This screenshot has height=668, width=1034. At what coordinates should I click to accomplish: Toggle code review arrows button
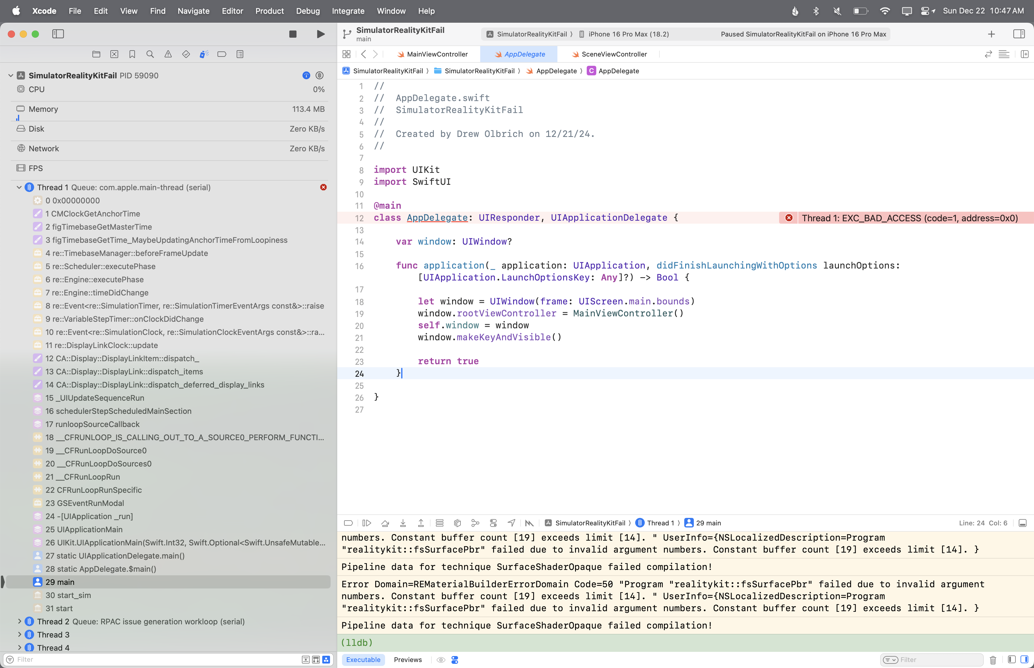pos(989,54)
